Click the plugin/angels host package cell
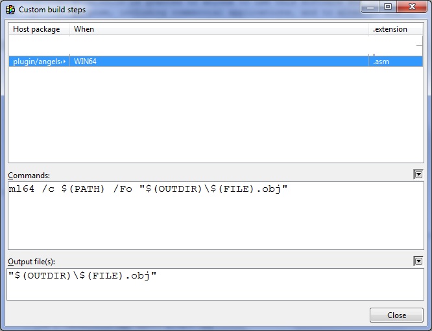 (36, 62)
